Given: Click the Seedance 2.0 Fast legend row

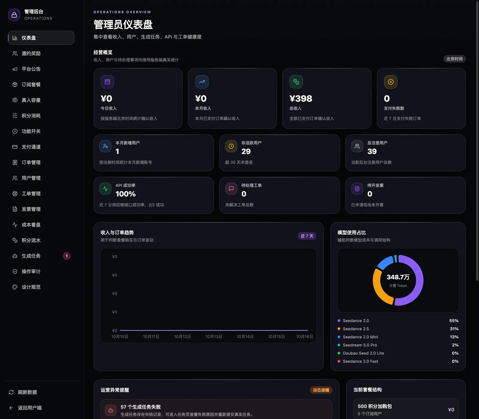Looking at the screenshot, I should (x=398, y=361).
